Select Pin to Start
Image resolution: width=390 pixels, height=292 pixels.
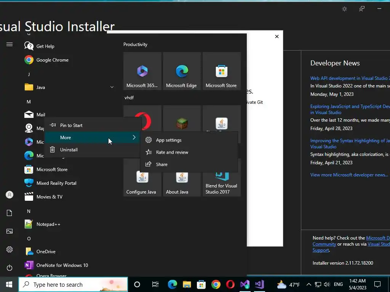click(92, 125)
